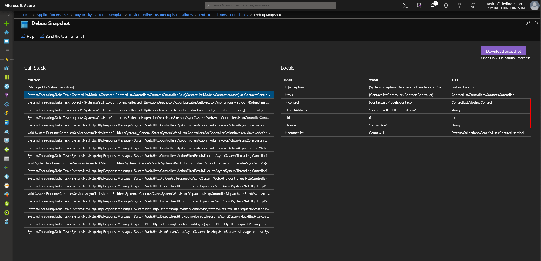This screenshot has height=261, width=541.
Task: Open App Services globe icon
Action: [x=7, y=86]
